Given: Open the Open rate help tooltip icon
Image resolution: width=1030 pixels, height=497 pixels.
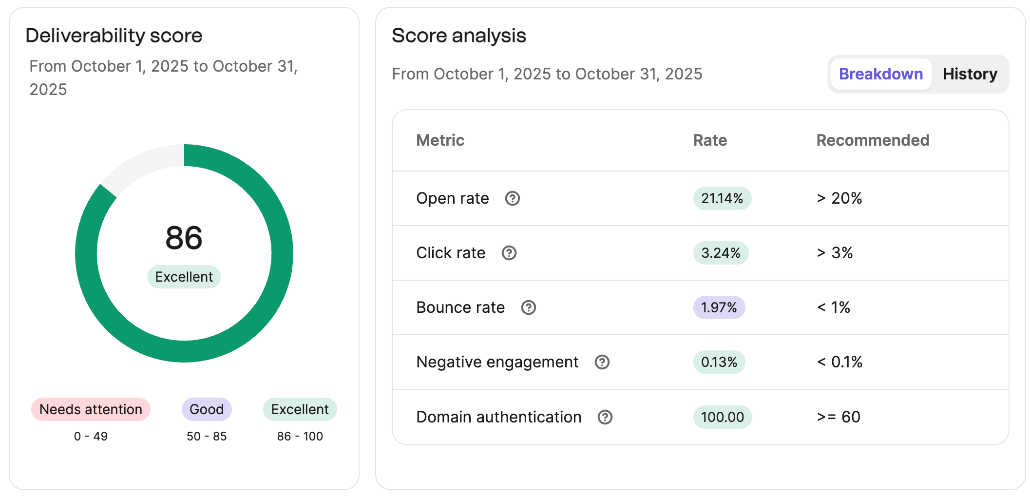Looking at the screenshot, I should coord(513,198).
